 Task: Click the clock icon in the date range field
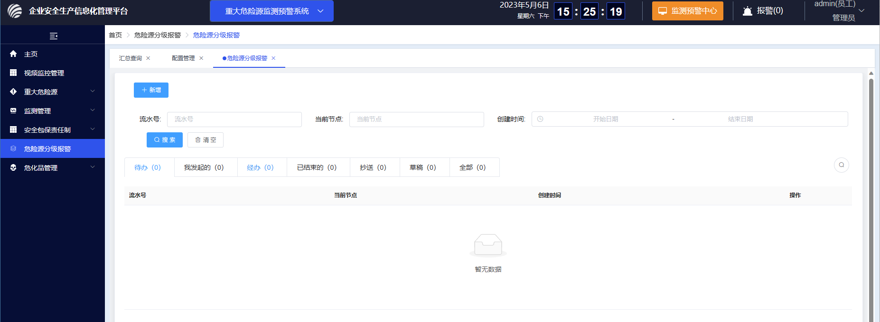tap(540, 119)
